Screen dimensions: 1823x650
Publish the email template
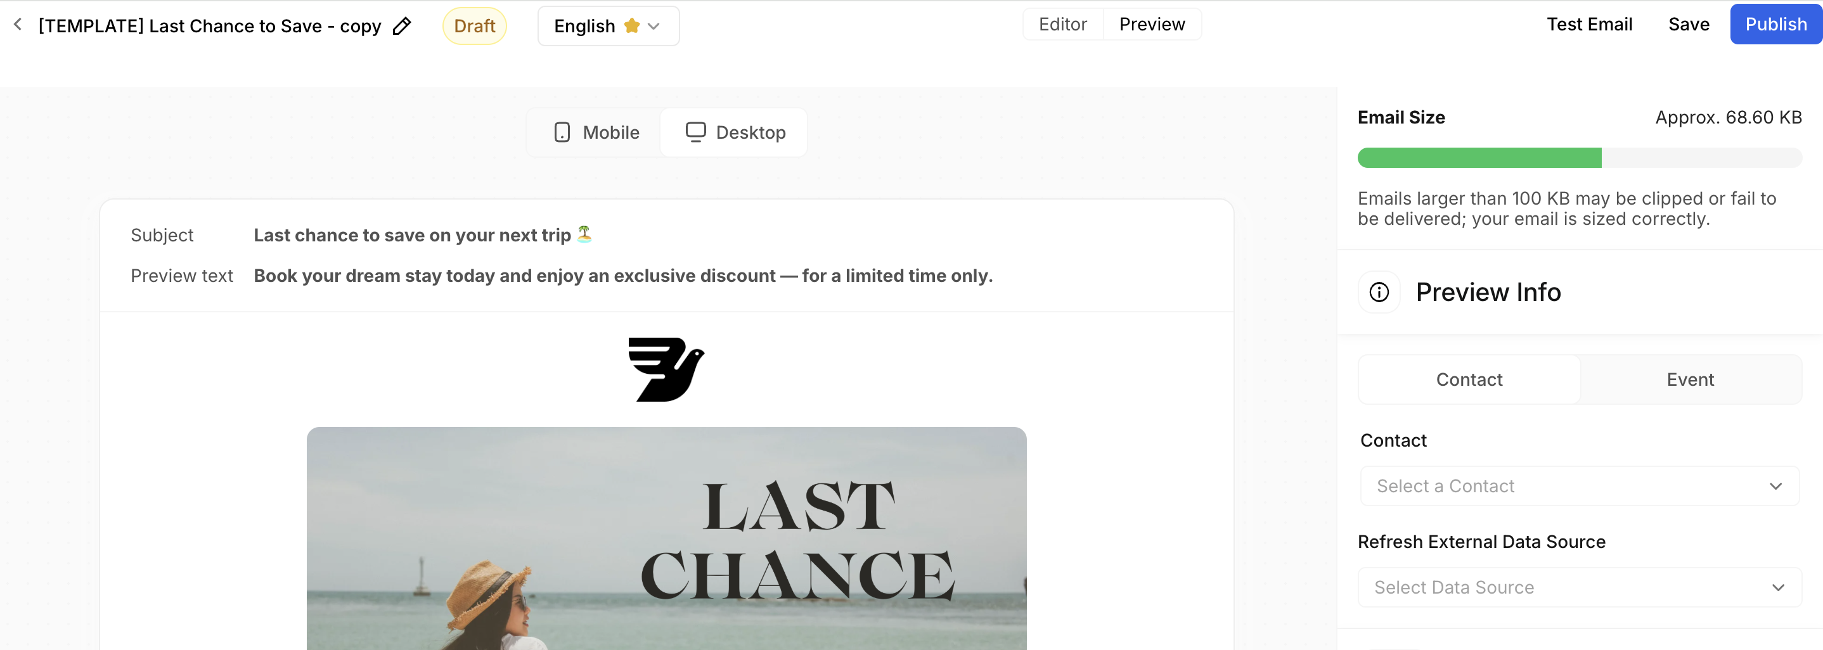[1775, 25]
